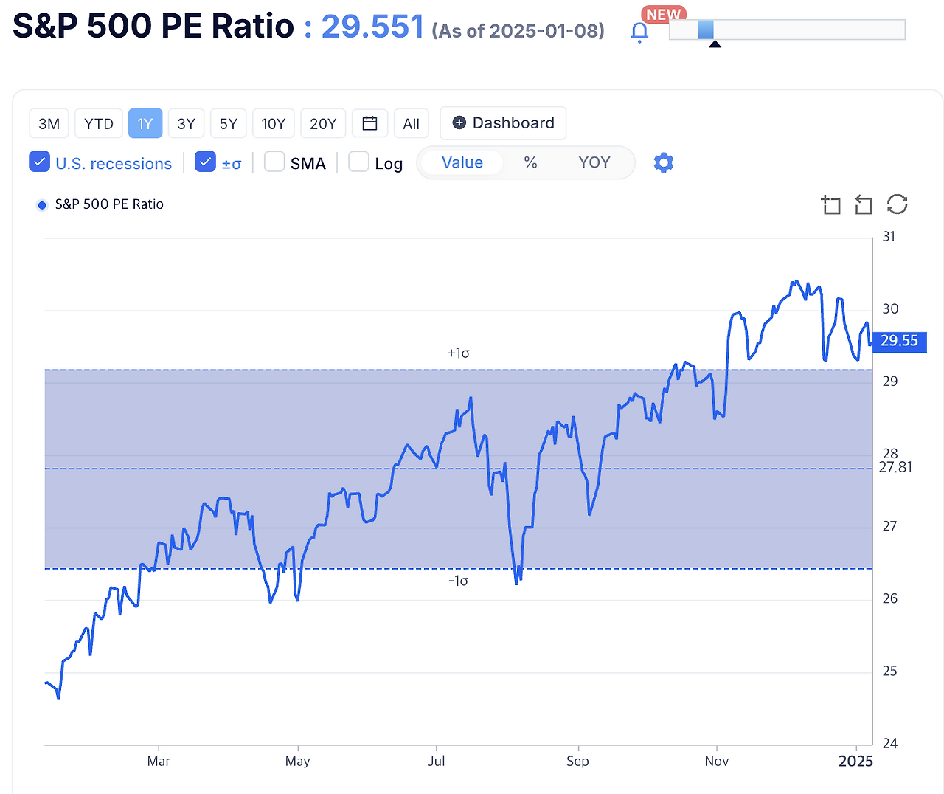Select the YTD time range

click(98, 123)
